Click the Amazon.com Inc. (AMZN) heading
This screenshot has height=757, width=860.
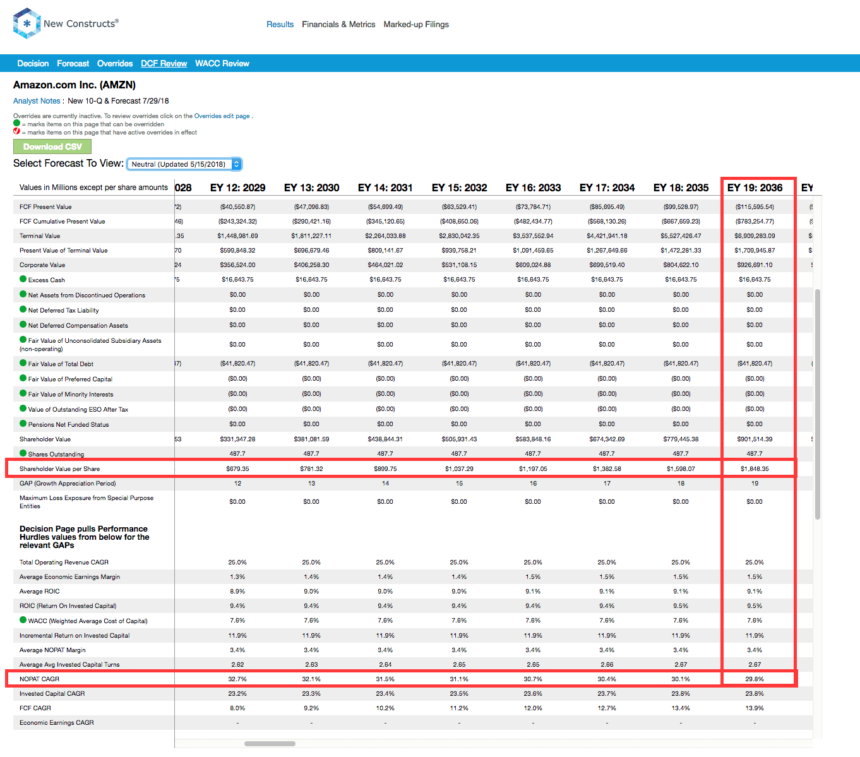[x=75, y=85]
